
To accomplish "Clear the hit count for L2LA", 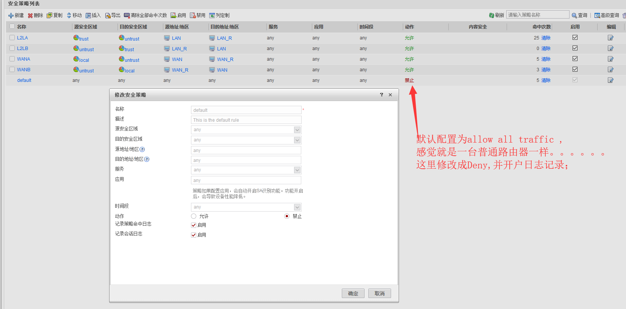I will tap(546, 38).
